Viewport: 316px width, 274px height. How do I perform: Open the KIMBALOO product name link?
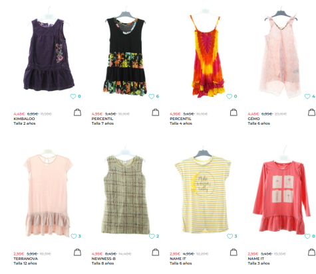pos(24,119)
